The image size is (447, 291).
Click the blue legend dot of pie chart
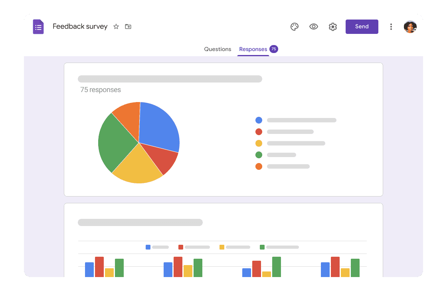[259, 120]
